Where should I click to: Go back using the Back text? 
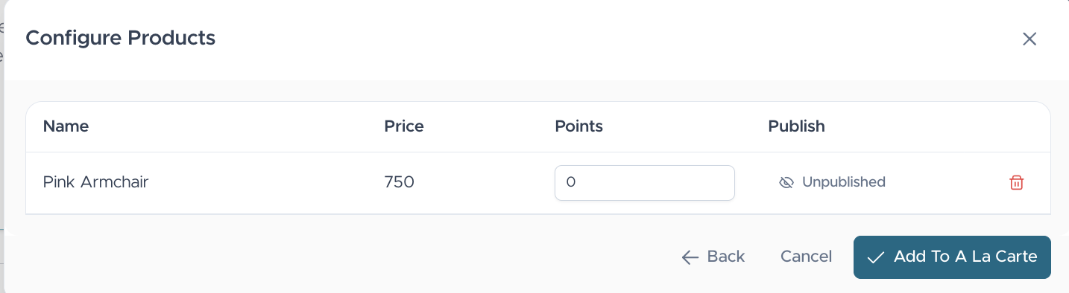pyautogui.click(x=726, y=257)
